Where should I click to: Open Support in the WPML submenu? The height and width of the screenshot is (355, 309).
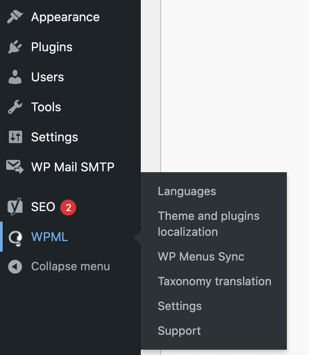coord(179,331)
